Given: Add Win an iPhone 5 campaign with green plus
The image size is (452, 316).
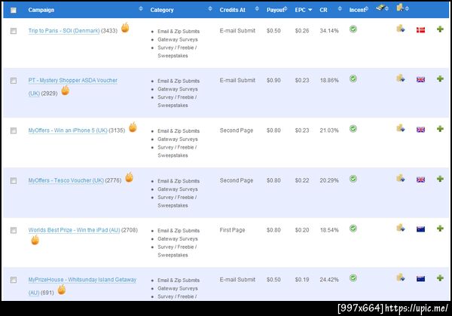Looking at the screenshot, I should pyautogui.click(x=440, y=129).
